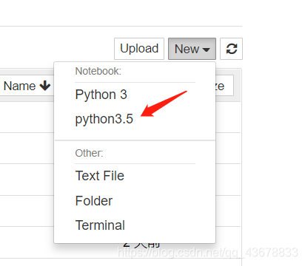
Task: Click the Upload button
Action: 139,49
